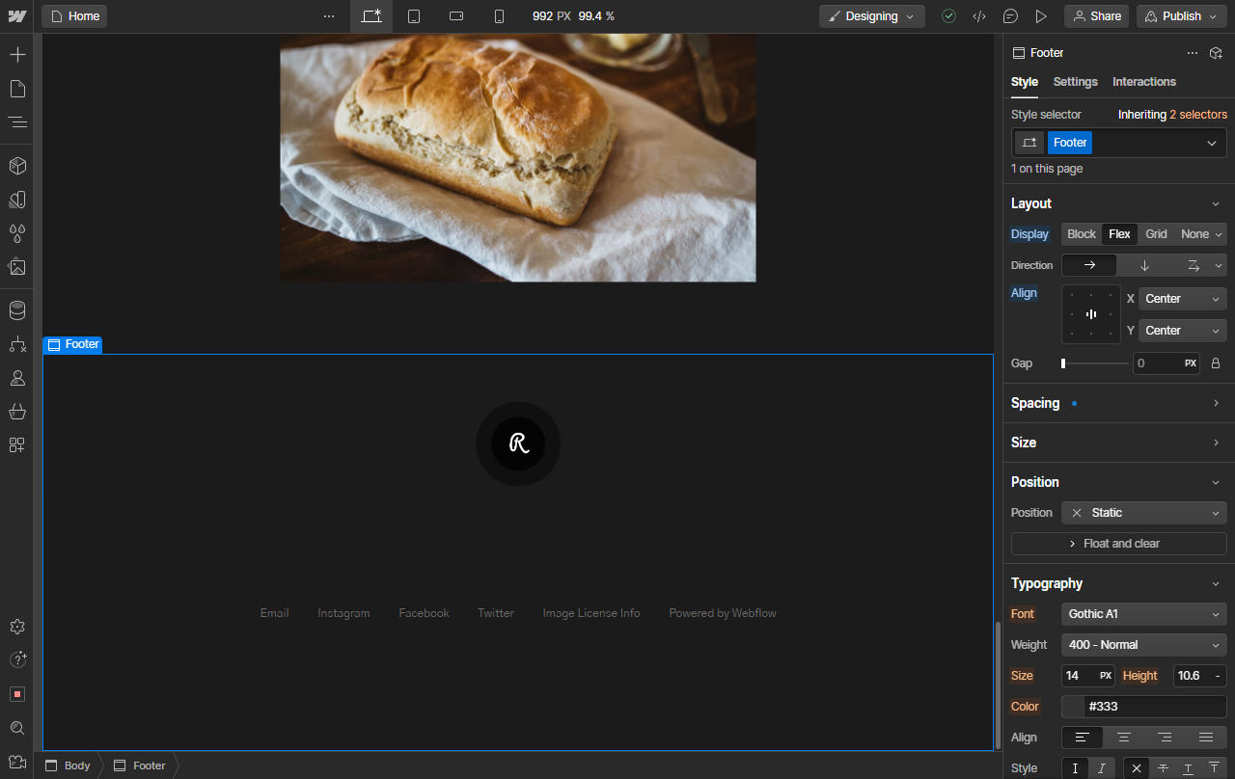Image resolution: width=1235 pixels, height=779 pixels.
Task: Open the video tutorials camera icon
Action: pos(17,762)
